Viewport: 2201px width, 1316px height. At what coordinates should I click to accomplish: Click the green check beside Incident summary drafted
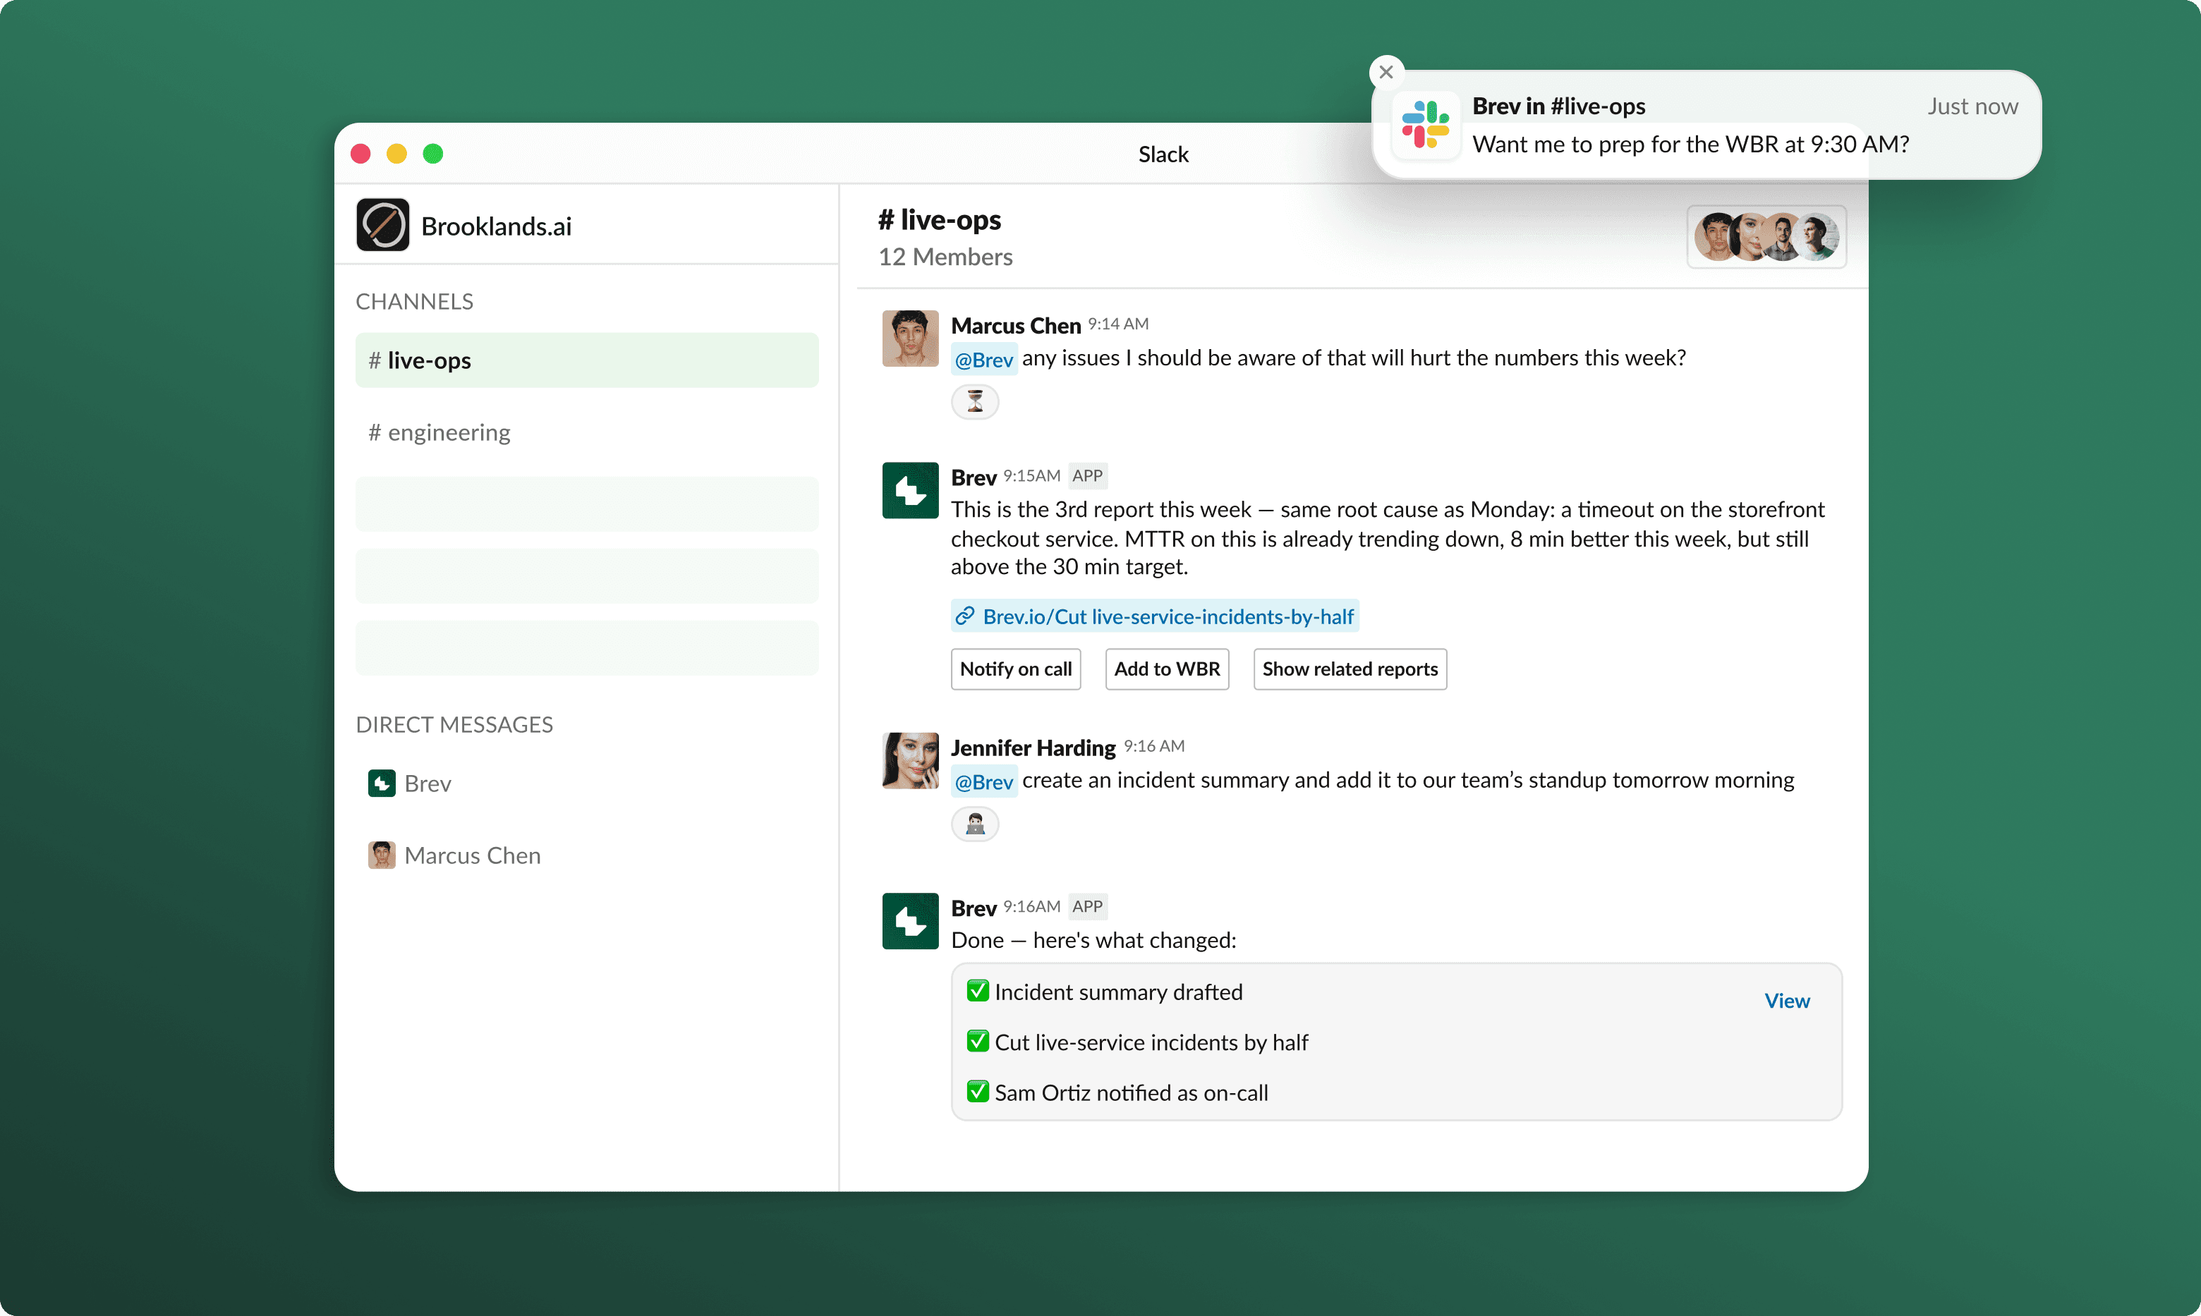click(977, 991)
